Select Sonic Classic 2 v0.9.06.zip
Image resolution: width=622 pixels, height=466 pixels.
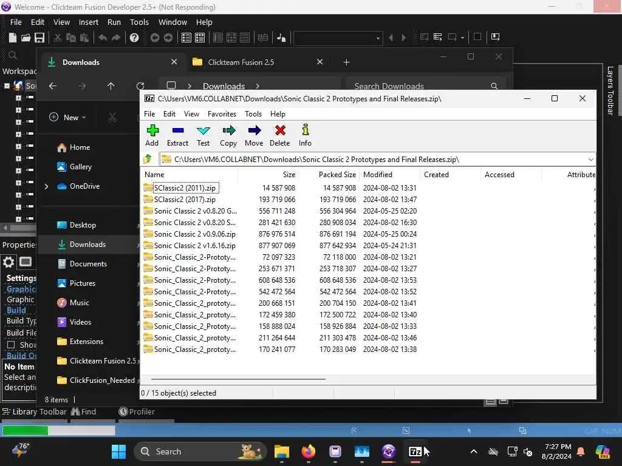(195, 234)
